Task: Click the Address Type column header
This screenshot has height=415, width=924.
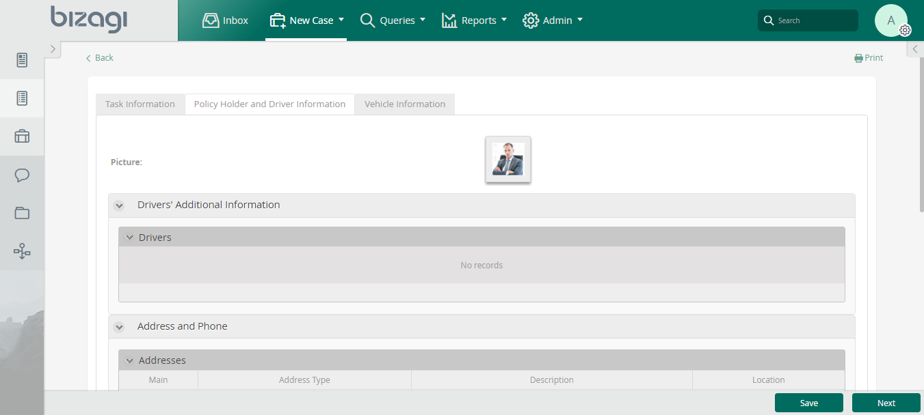Action: 304,380
